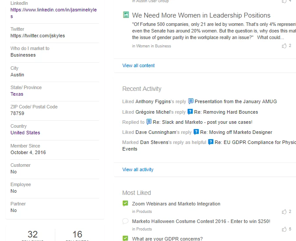Open Products link under Halloween Costume Contest
Screen dimensions: 296x241
click(x=144, y=229)
